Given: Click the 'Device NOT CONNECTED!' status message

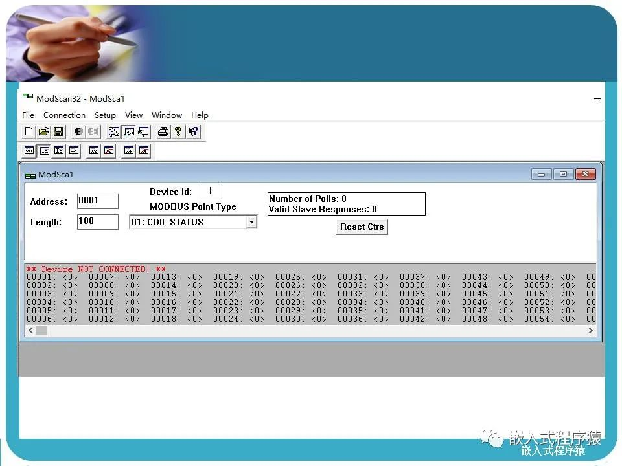Looking at the screenshot, I should click(96, 269).
